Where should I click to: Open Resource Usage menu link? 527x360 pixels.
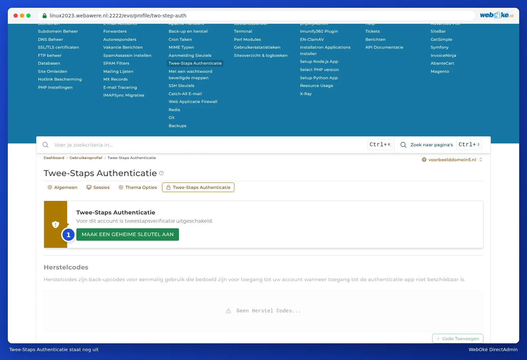coord(316,86)
